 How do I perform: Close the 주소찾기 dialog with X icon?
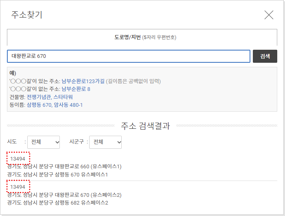click(269, 15)
